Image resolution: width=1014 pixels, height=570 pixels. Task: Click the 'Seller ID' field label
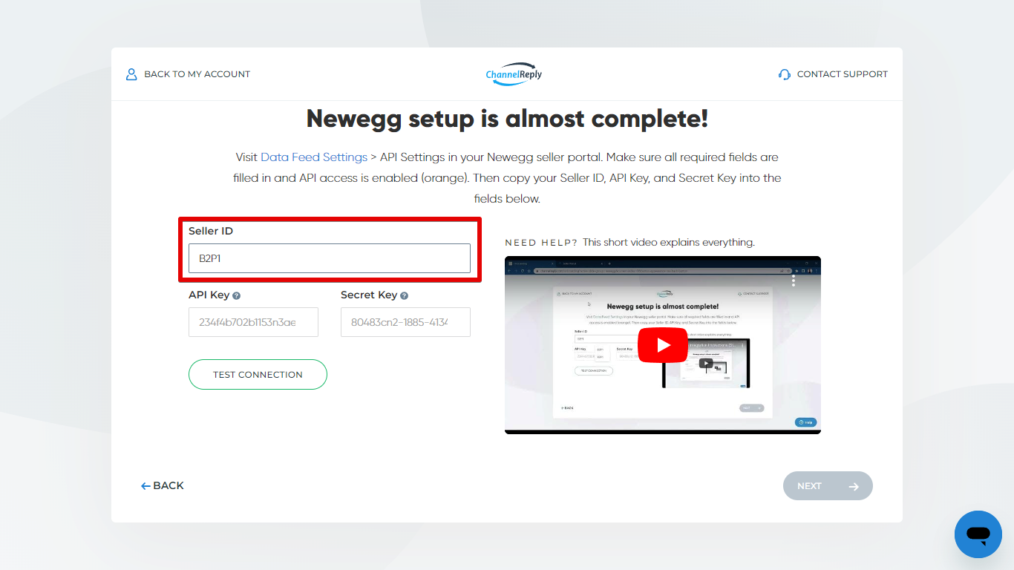[x=211, y=231]
